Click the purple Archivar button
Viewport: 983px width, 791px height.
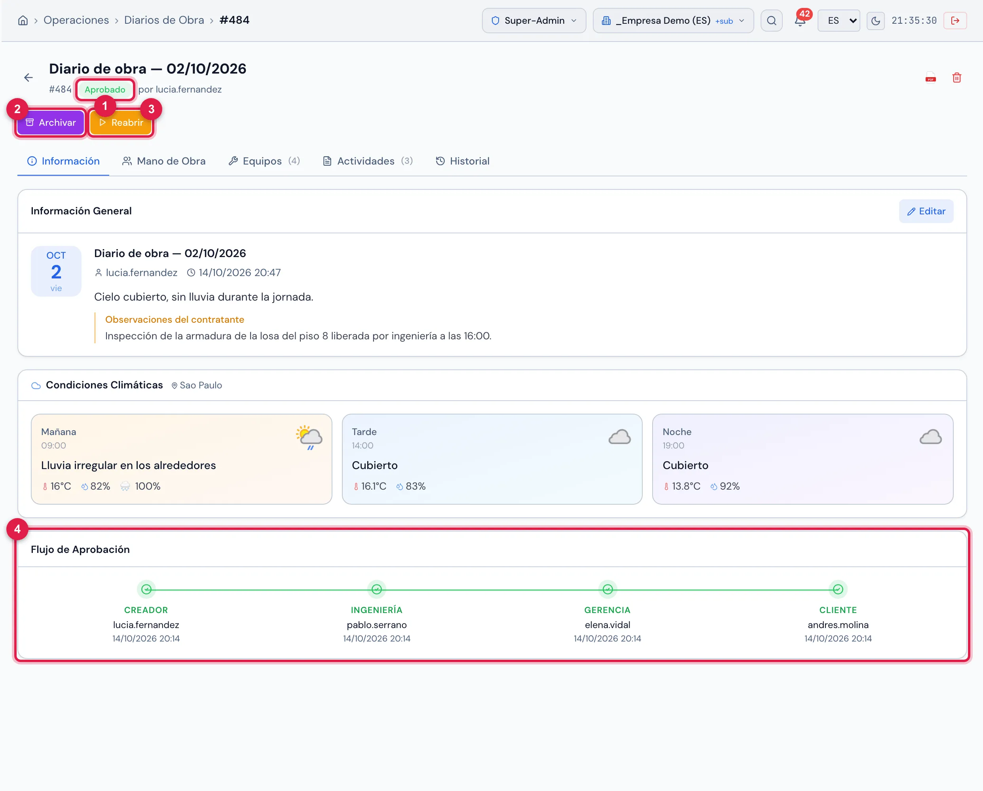click(x=51, y=123)
